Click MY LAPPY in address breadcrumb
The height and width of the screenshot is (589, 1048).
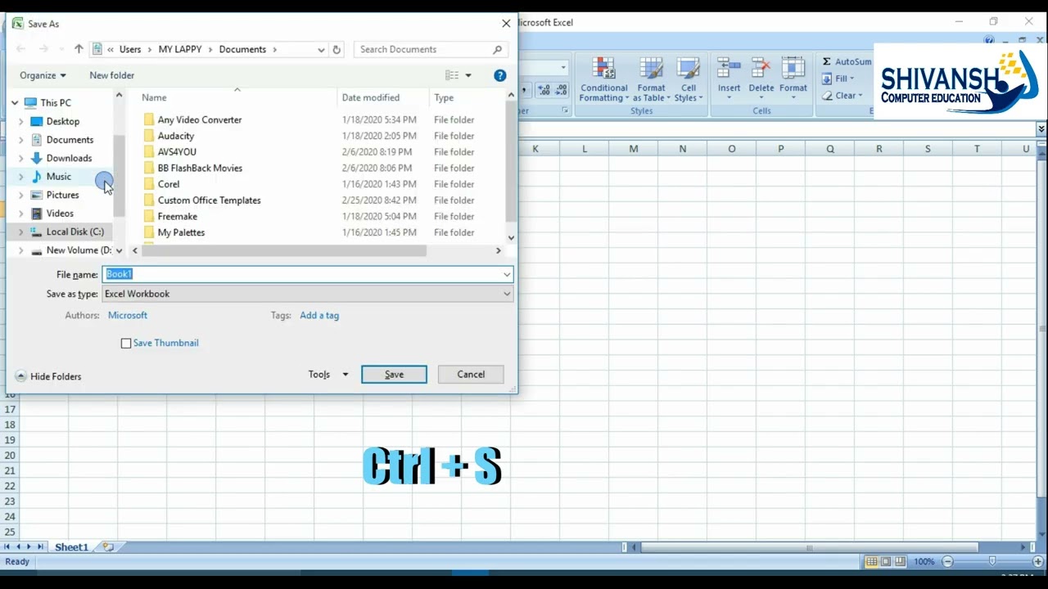(x=180, y=49)
